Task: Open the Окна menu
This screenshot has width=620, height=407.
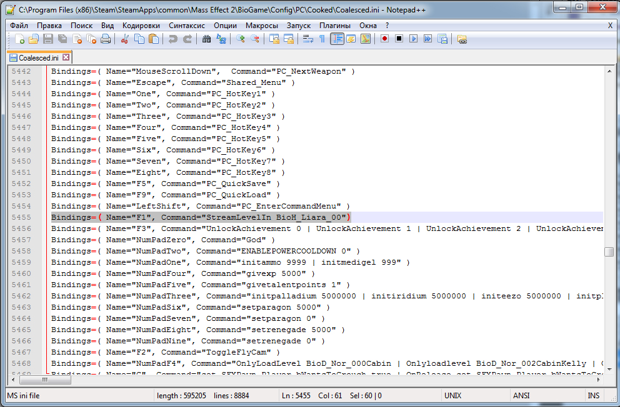Action: coord(368,25)
